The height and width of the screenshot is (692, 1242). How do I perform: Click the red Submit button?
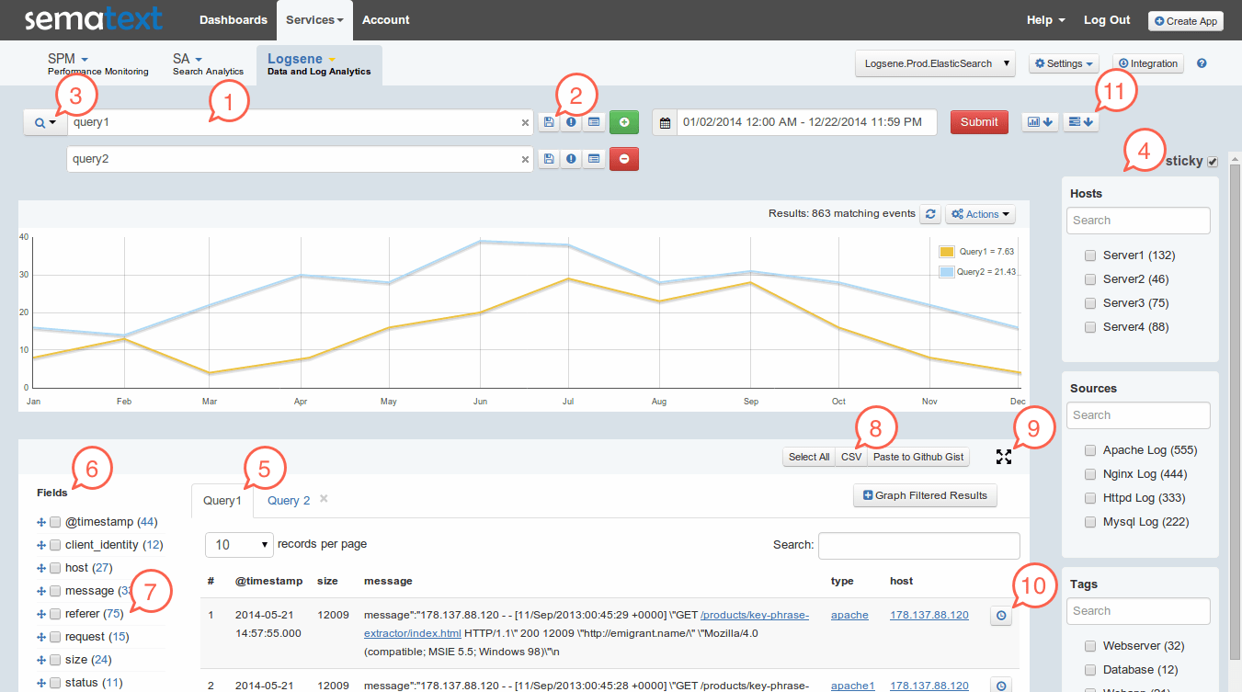979,122
